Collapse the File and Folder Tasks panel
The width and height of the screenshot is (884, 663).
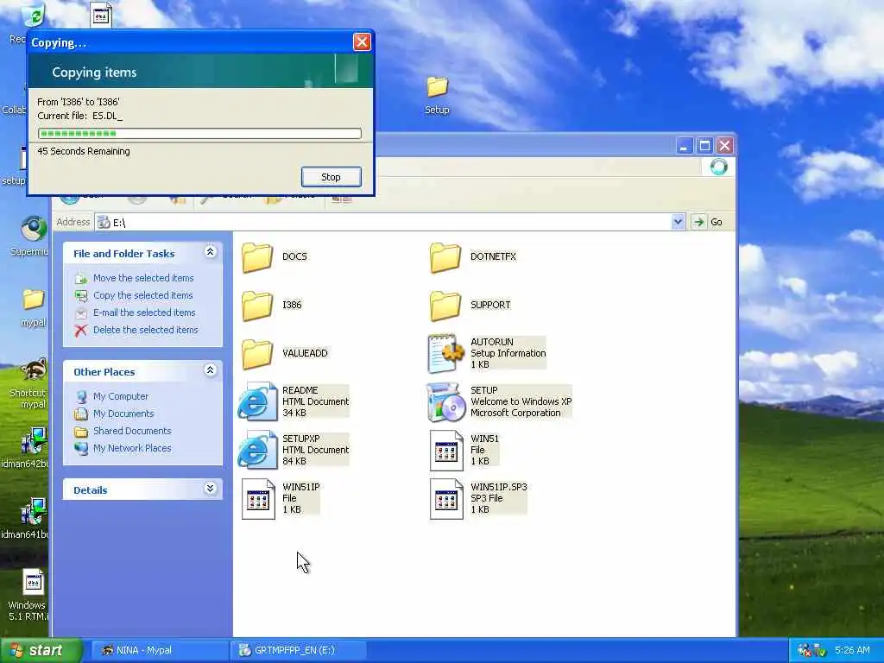coord(211,252)
